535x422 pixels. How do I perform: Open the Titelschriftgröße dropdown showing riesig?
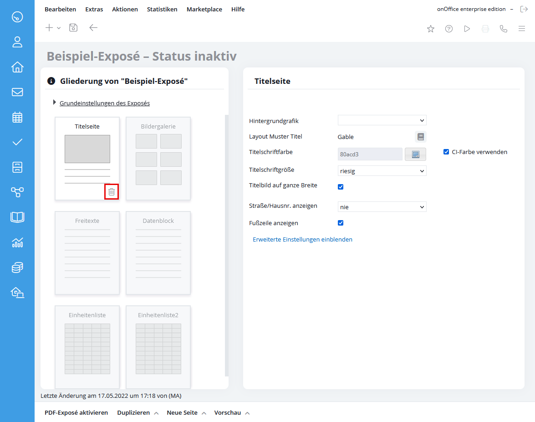point(382,171)
